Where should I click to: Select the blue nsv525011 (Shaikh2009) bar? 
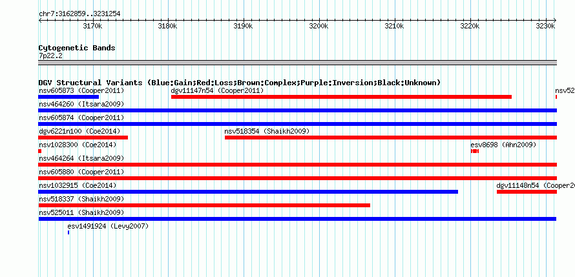[x=297, y=219]
